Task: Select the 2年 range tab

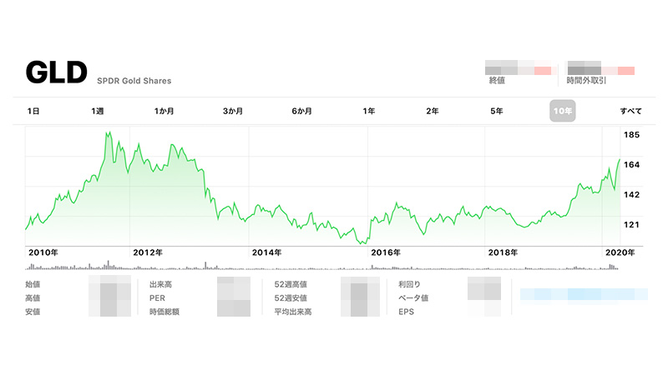Action: pyautogui.click(x=433, y=111)
